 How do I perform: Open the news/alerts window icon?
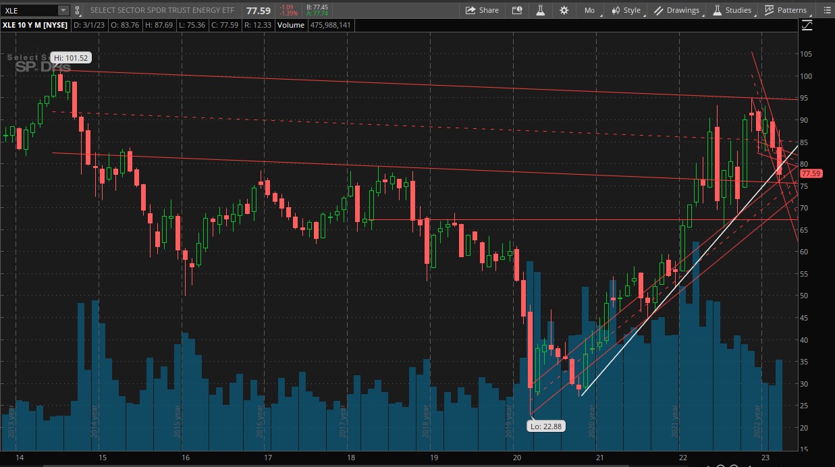517,10
